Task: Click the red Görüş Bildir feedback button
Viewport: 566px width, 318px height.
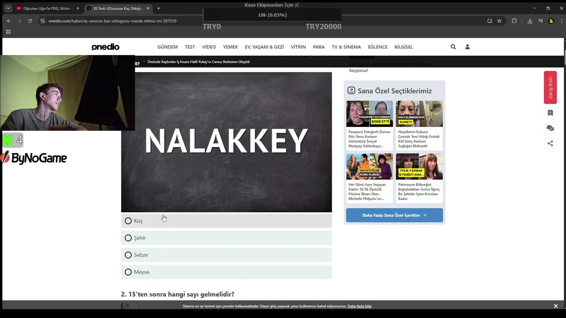Action: pyautogui.click(x=550, y=87)
